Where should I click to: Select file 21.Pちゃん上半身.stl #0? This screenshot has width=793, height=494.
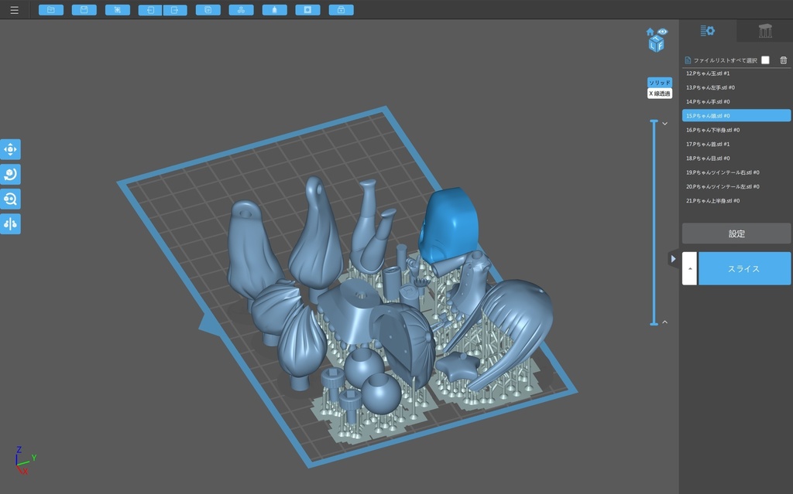pos(736,200)
